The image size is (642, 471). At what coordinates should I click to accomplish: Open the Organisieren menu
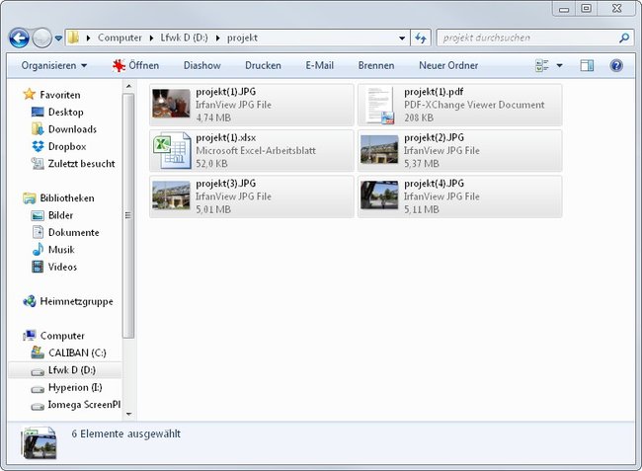pyautogui.click(x=53, y=65)
